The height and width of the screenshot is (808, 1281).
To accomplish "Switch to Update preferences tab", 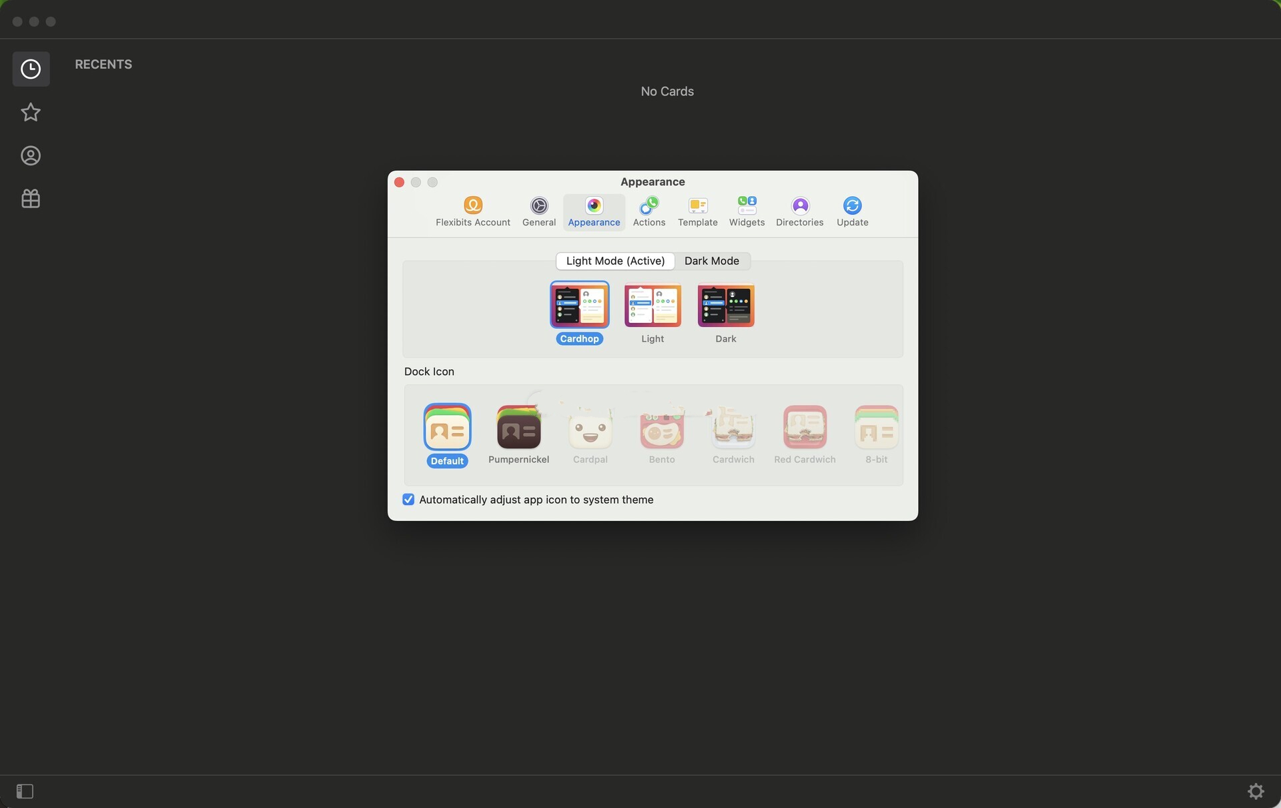I will point(852,212).
